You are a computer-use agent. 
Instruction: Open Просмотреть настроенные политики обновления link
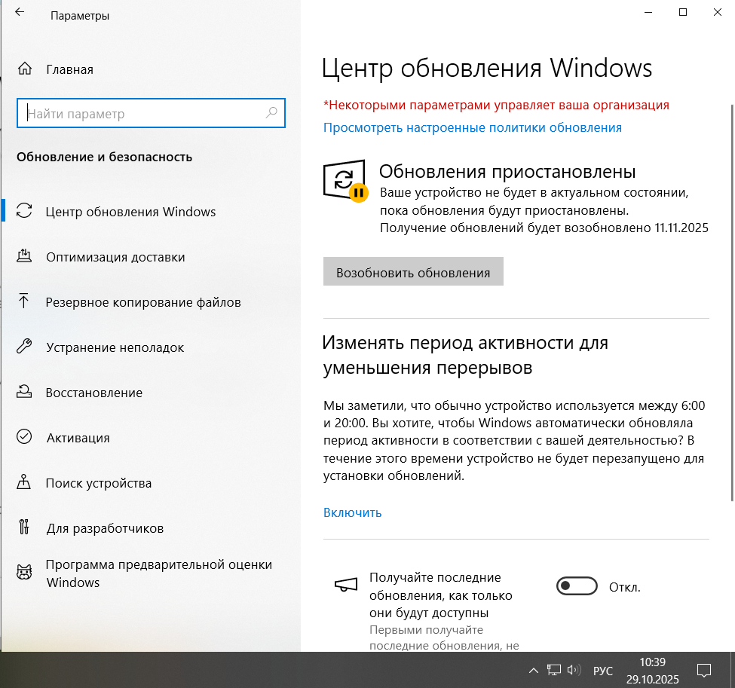tap(473, 127)
